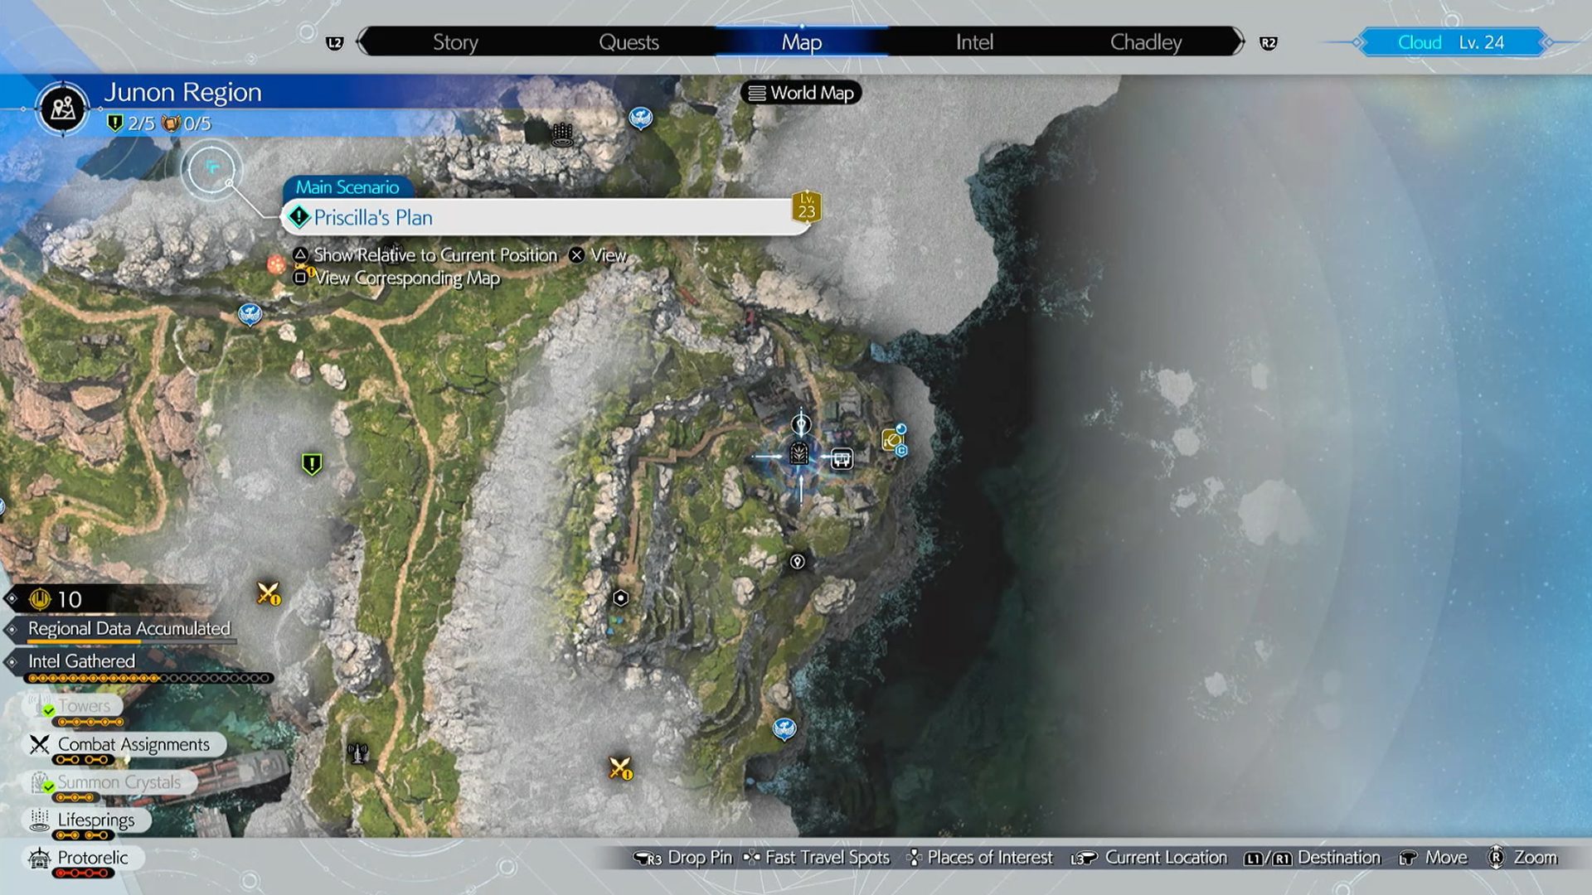Click the Places of Interest control hint

pos(981,858)
